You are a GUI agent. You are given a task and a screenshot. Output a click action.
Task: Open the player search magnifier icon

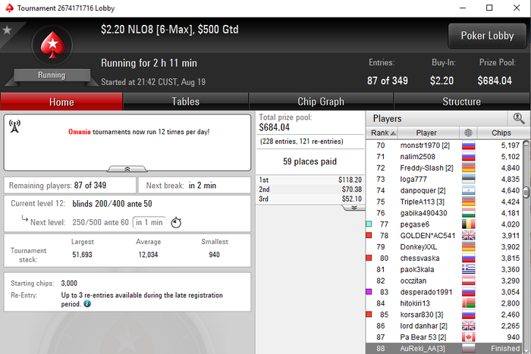[518, 118]
